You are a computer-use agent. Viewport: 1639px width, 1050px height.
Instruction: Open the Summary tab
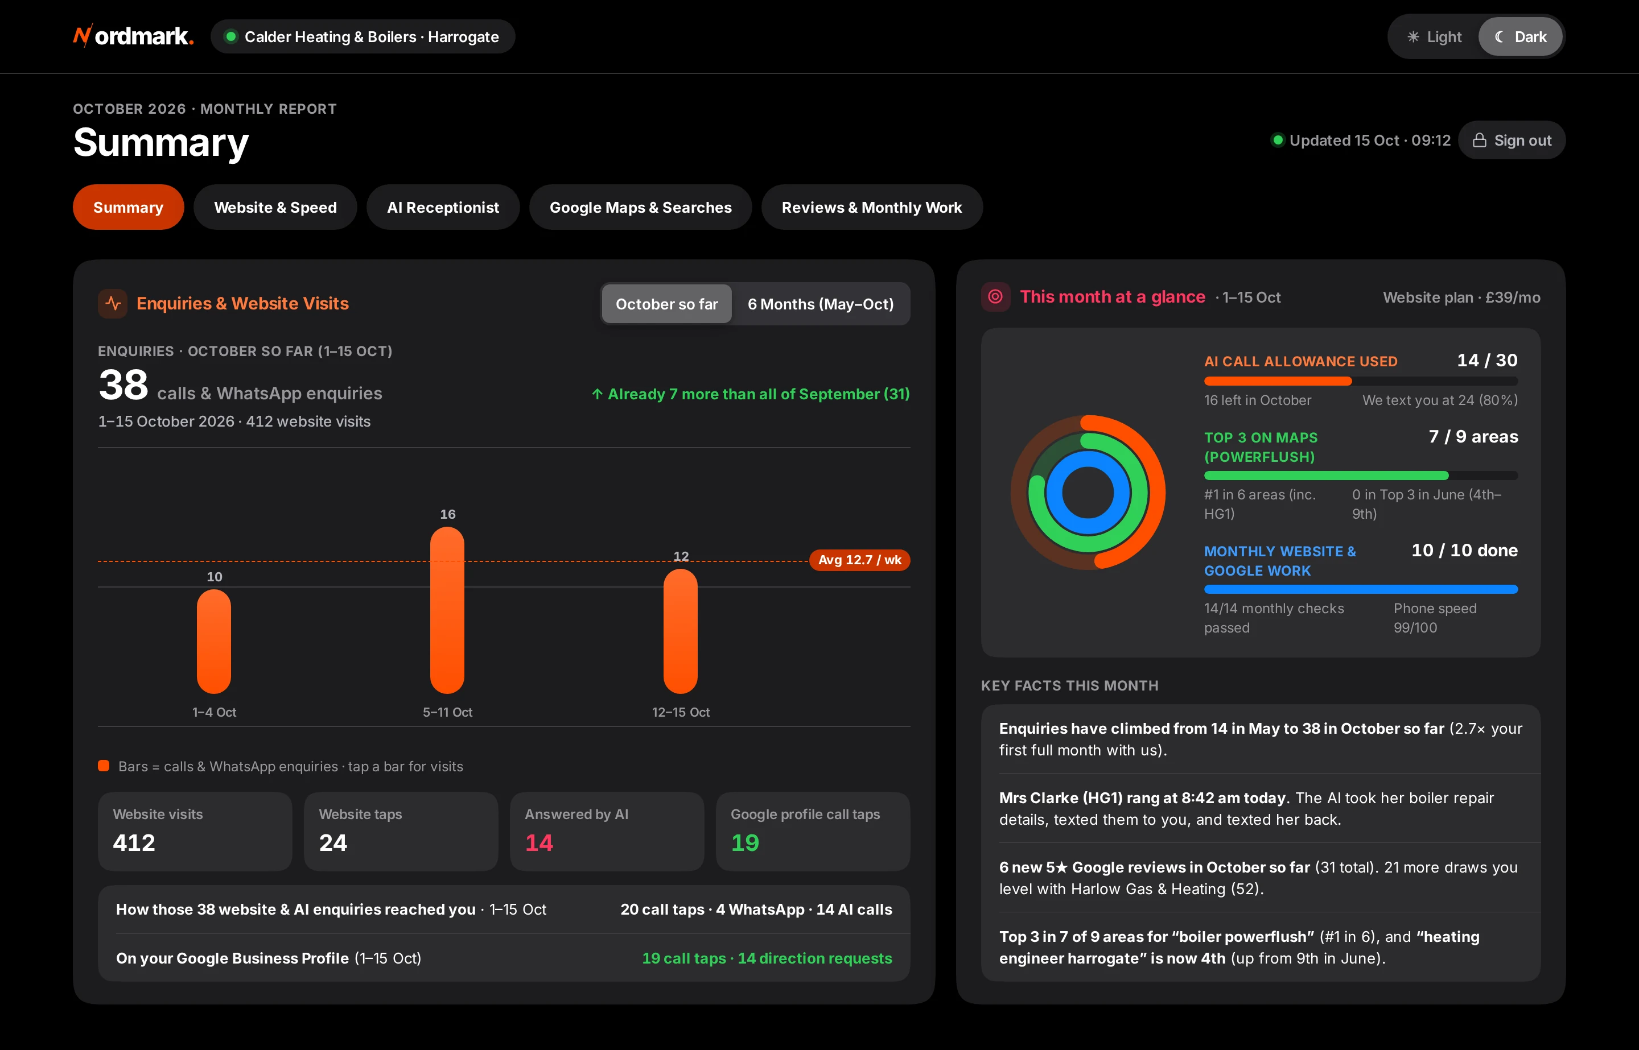pyautogui.click(x=128, y=207)
